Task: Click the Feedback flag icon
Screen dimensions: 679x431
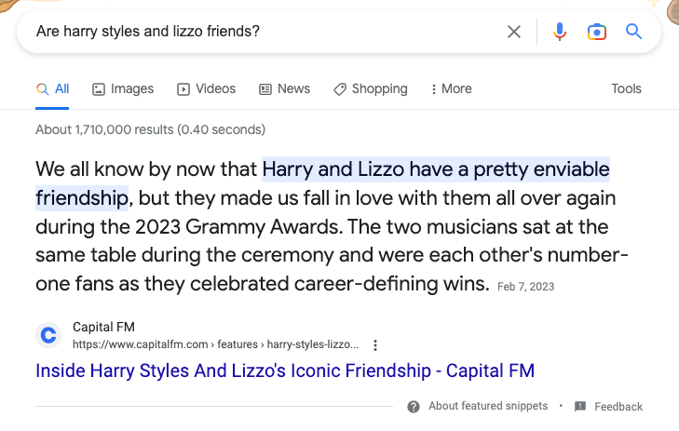Action: [580, 407]
